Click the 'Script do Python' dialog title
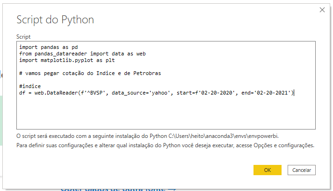Viewport: 333px width, 191px height. [55, 20]
